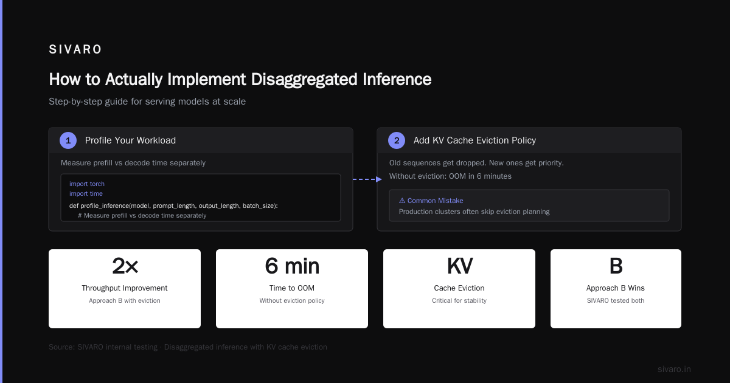Click the step 2 number badge

[x=397, y=140]
